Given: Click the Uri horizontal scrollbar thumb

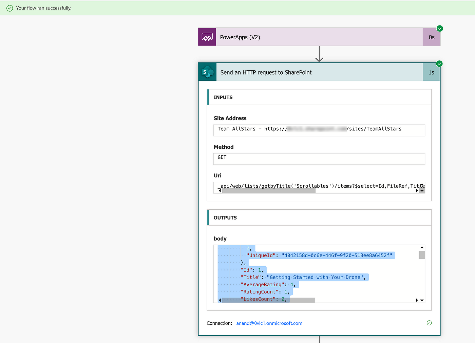Looking at the screenshot, I should 269,191.
